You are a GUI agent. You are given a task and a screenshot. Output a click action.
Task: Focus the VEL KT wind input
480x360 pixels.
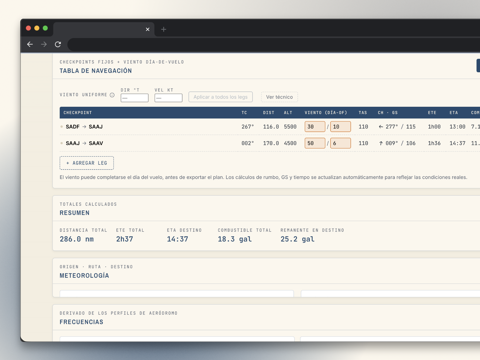pos(168,98)
